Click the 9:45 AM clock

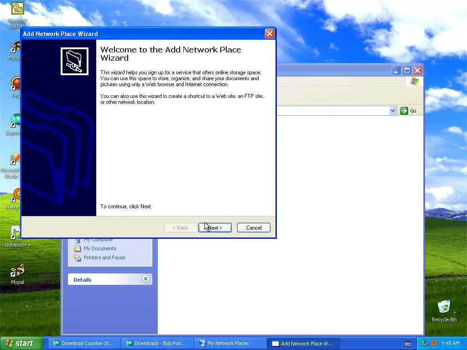[x=450, y=343]
